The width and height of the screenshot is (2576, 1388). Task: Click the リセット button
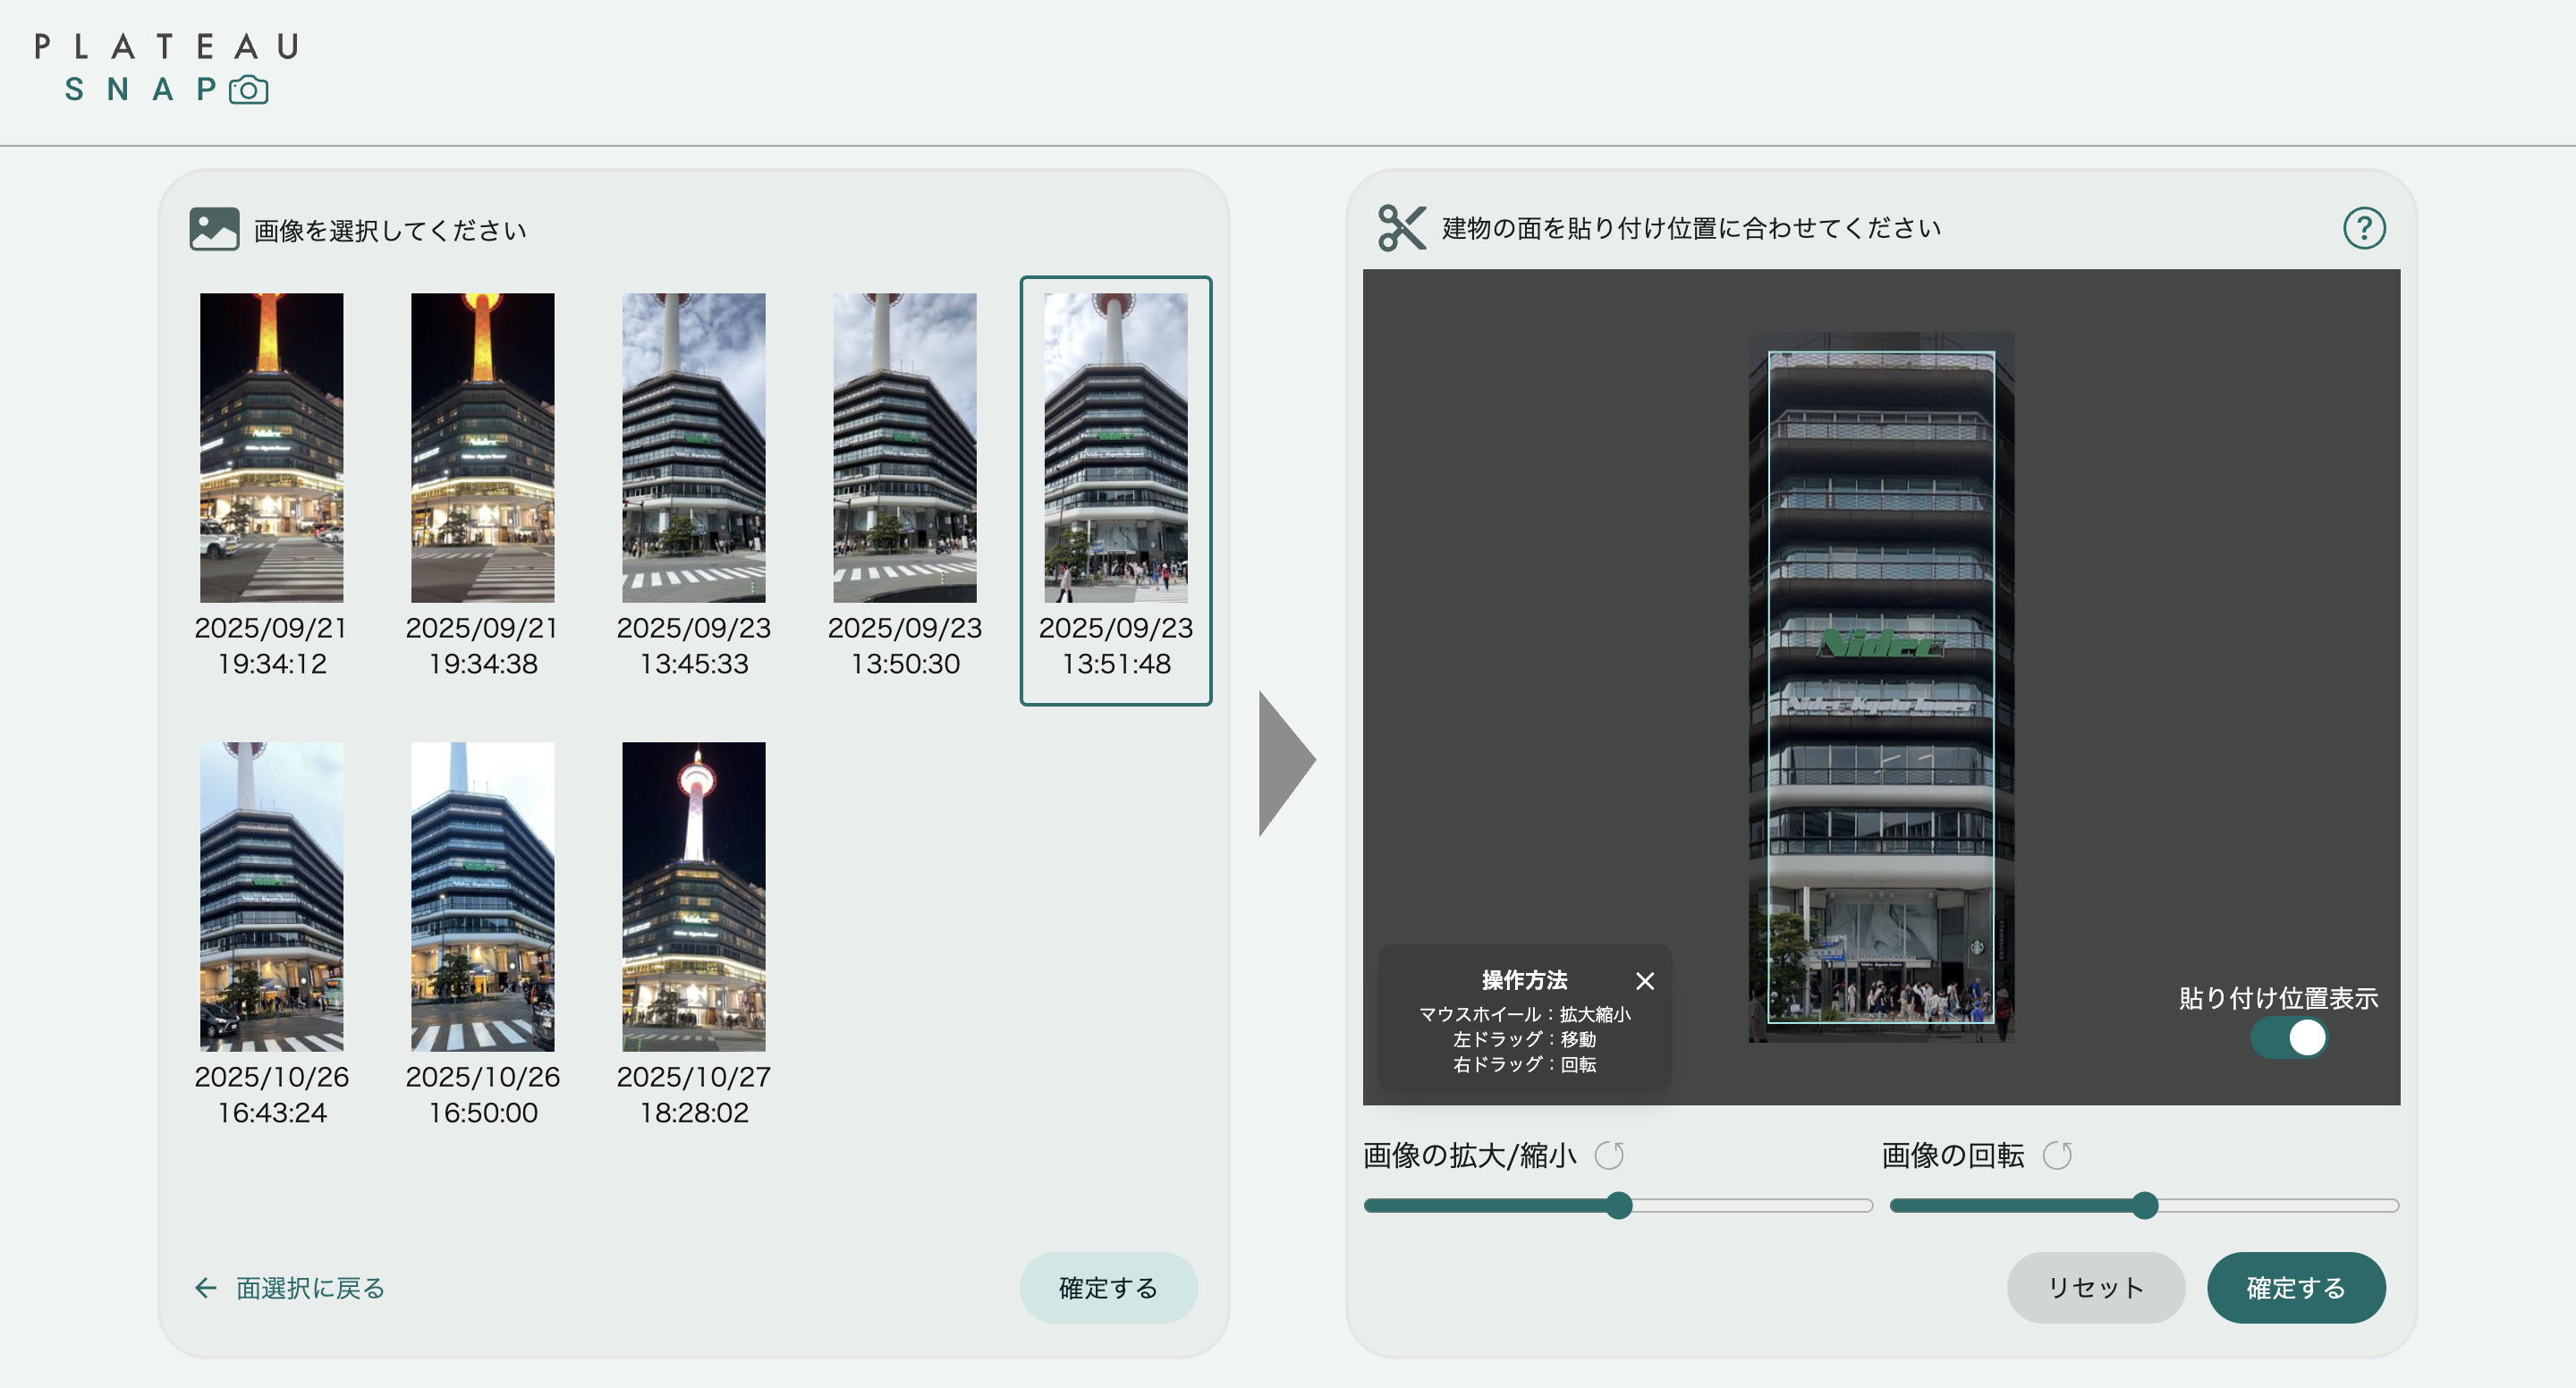[x=2095, y=1288]
